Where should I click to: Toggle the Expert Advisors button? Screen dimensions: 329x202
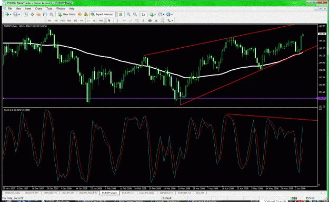tap(102, 15)
